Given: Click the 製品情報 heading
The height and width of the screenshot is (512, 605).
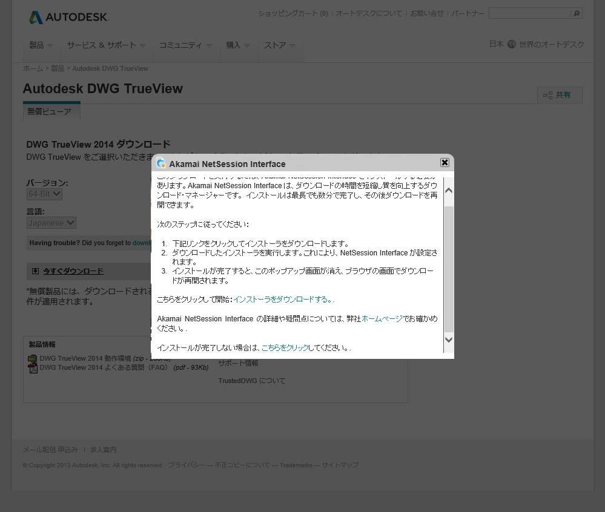Looking at the screenshot, I should (42, 345).
